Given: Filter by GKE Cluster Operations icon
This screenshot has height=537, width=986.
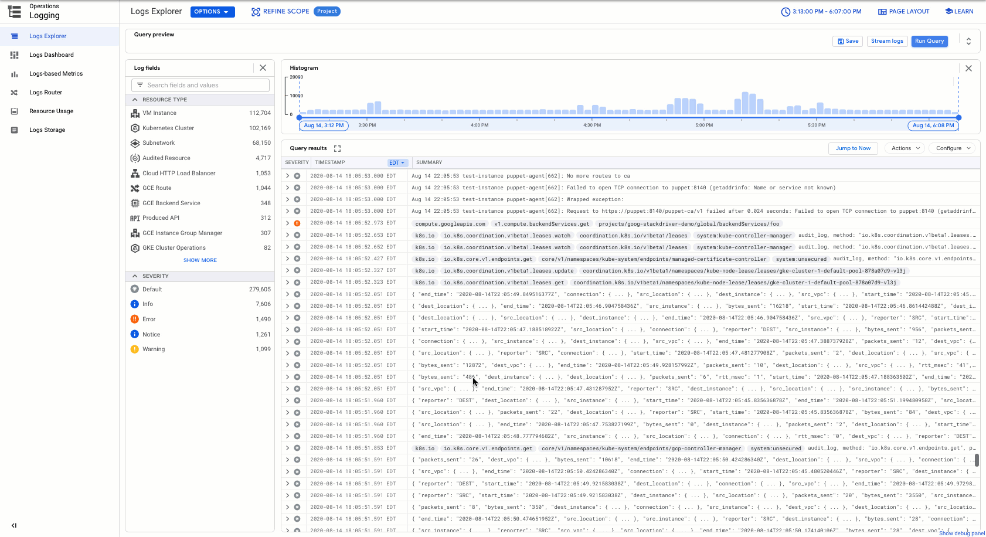Looking at the screenshot, I should click(135, 248).
